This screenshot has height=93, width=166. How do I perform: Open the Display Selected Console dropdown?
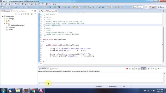pos(154,69)
